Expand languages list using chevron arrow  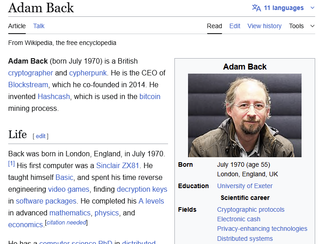(312, 8)
